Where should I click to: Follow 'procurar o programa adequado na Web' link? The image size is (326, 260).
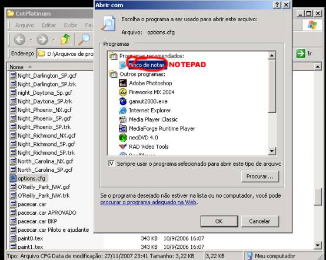(x=148, y=202)
